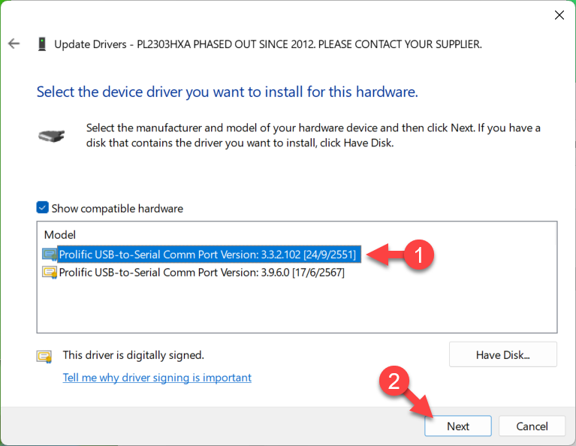Go back using the arrow icon
Viewport: 576px width, 446px height.
(14, 44)
